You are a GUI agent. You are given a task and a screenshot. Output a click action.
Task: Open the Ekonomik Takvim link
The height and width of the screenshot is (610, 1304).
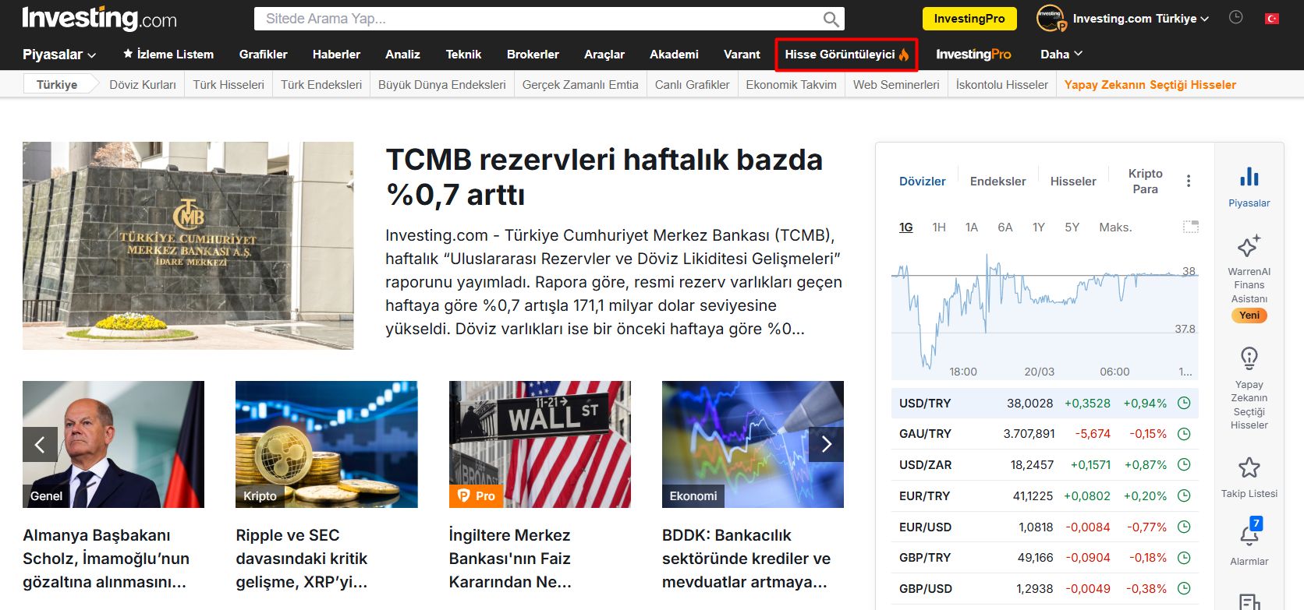tap(791, 84)
